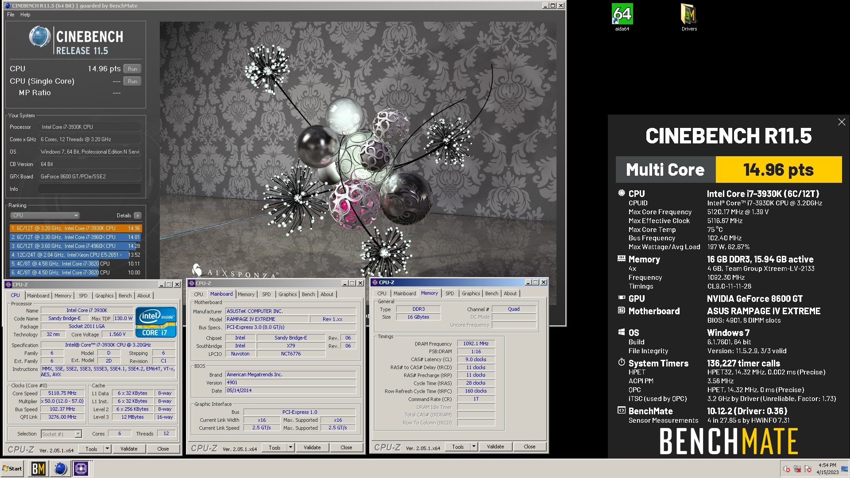Viewport: 850px width, 478px height.
Task: Open SPD tab in middle CPU-Z window
Action: (267, 294)
